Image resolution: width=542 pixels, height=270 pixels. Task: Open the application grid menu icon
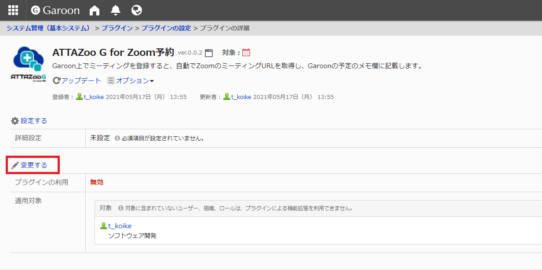(x=13, y=10)
